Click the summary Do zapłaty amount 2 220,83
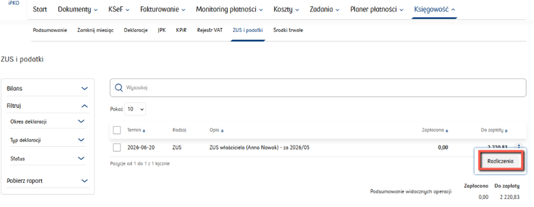This screenshot has width=534, height=207. (x=510, y=197)
